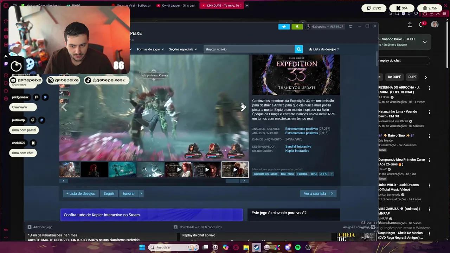Image resolution: width=450 pixels, height=253 pixels.
Task: Expand more tags with plus button
Action: (x=332, y=174)
